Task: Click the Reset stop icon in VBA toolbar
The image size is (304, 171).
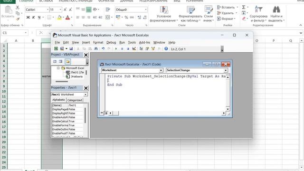Action: tap(128, 49)
